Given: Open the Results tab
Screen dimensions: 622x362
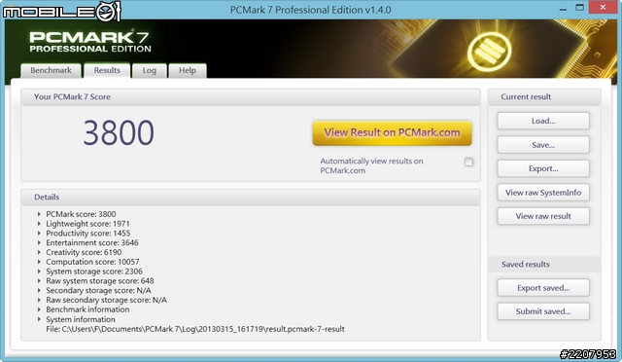Looking at the screenshot, I should [x=107, y=70].
